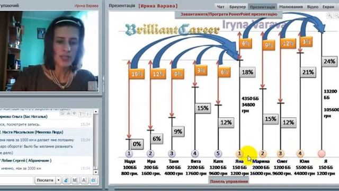Click the purple circle 5 above Катя

[x=218, y=153]
